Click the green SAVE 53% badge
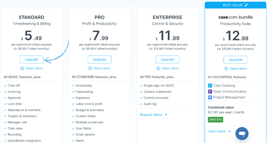 coord(215,120)
